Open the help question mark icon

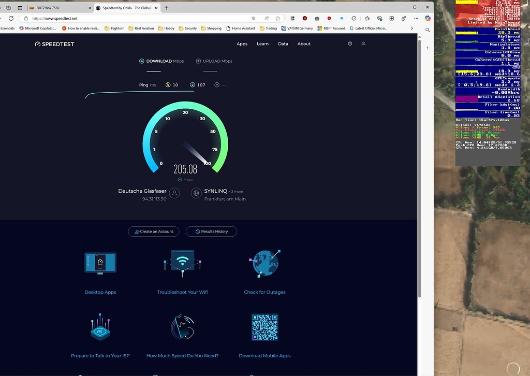pos(350,44)
